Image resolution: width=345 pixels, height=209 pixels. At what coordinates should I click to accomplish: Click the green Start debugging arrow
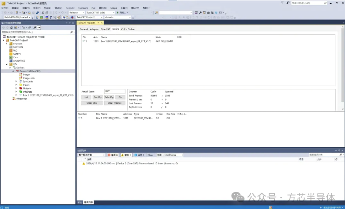click(x=118, y=13)
